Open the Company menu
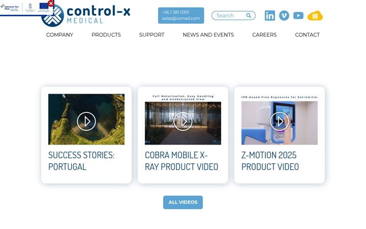 (x=59, y=35)
